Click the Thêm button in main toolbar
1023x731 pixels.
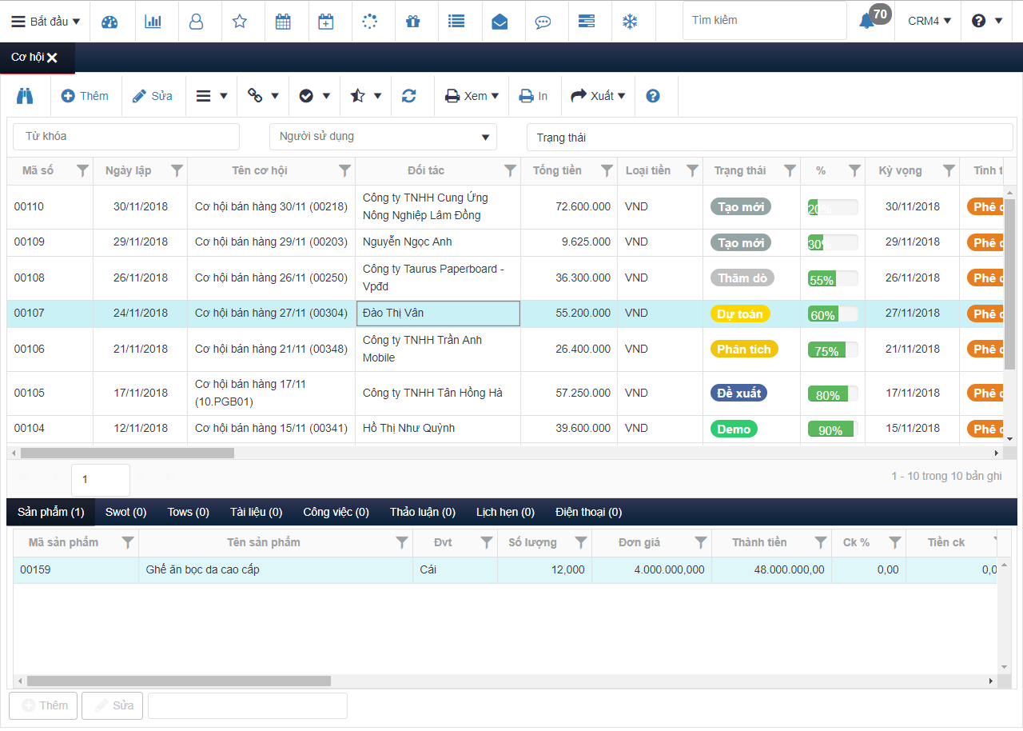coord(86,96)
